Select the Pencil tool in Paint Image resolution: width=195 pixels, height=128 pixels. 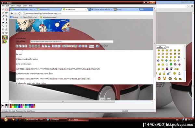click(x=3, y=19)
